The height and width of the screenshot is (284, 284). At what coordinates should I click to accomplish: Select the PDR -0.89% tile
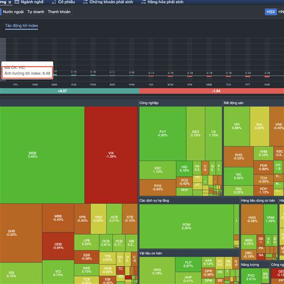point(263,168)
